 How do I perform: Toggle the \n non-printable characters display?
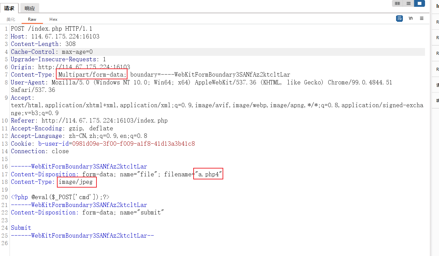tap(411, 18)
